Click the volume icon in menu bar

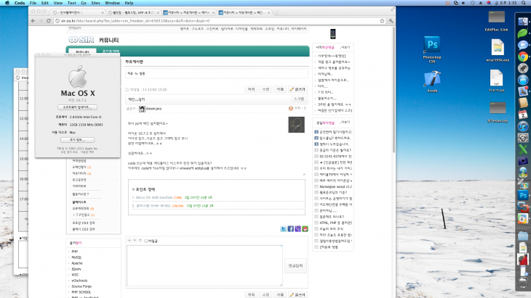tap(463, 3)
